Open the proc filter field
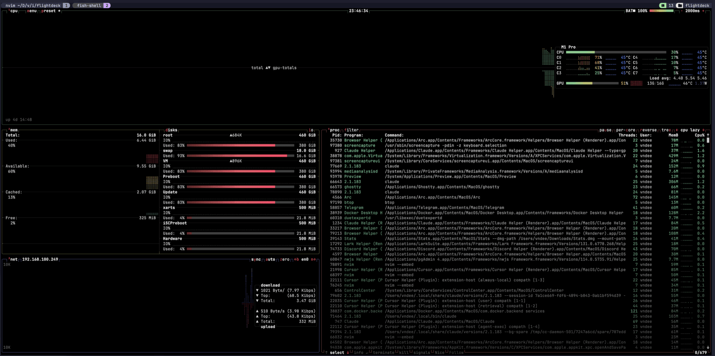 coord(351,130)
